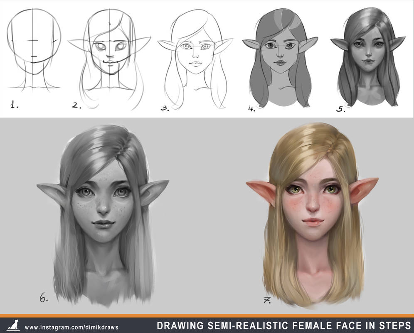Toggle the step 4 number label
Image resolution: width=414 pixels, height=333 pixels.
(251, 108)
